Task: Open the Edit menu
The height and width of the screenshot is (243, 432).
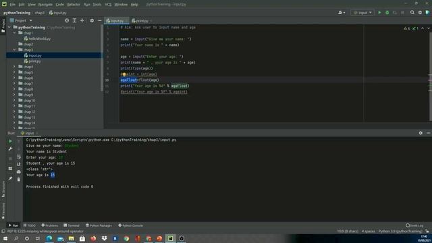Action: [22, 5]
